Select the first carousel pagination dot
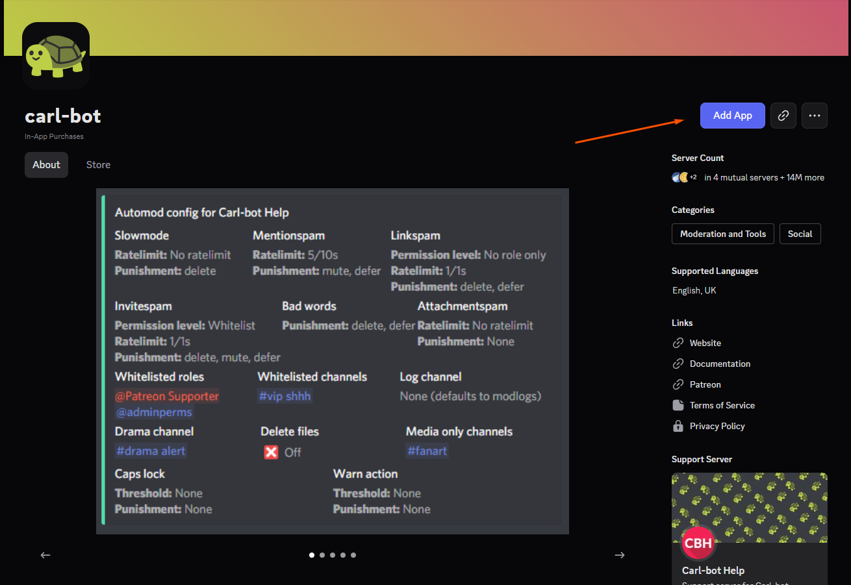The width and height of the screenshot is (851, 585). (x=312, y=555)
